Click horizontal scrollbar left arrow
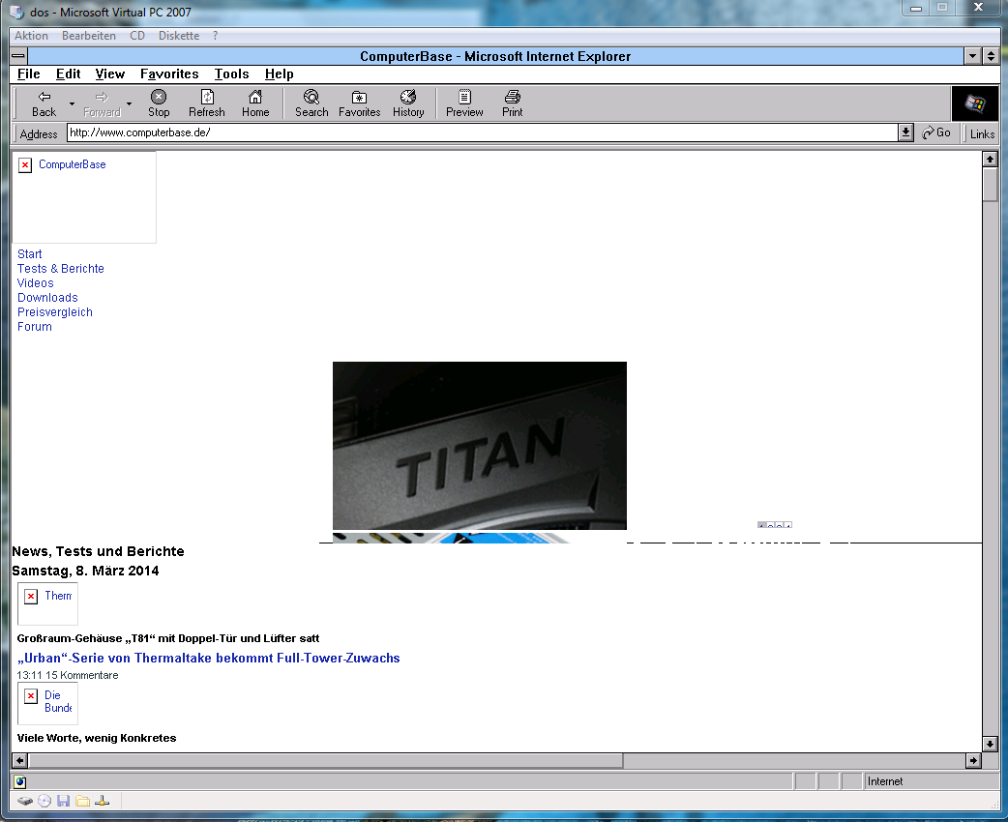Screen dimensions: 1008x822 20,761
